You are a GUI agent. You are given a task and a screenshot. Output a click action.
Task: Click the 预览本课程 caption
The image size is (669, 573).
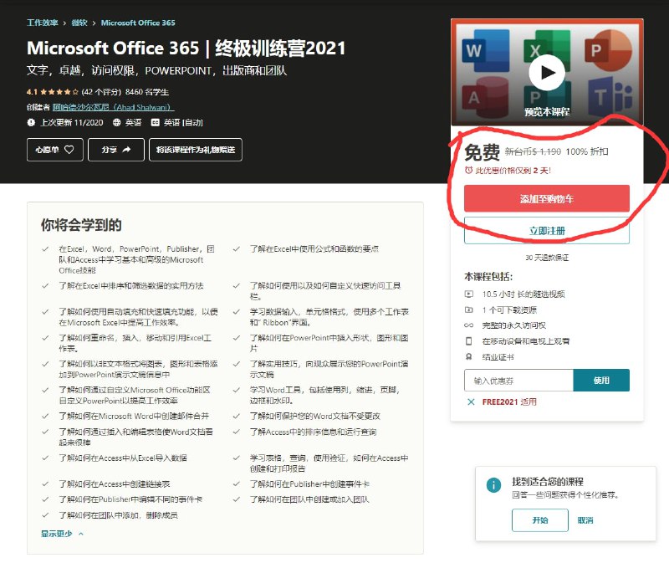pyautogui.click(x=547, y=112)
